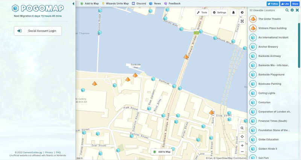Zoom in with the plus button
The width and height of the screenshot is (301, 160).
(242, 145)
